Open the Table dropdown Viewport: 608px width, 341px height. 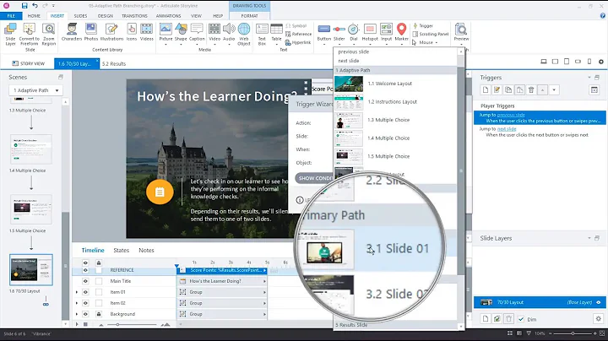pyautogui.click(x=276, y=44)
